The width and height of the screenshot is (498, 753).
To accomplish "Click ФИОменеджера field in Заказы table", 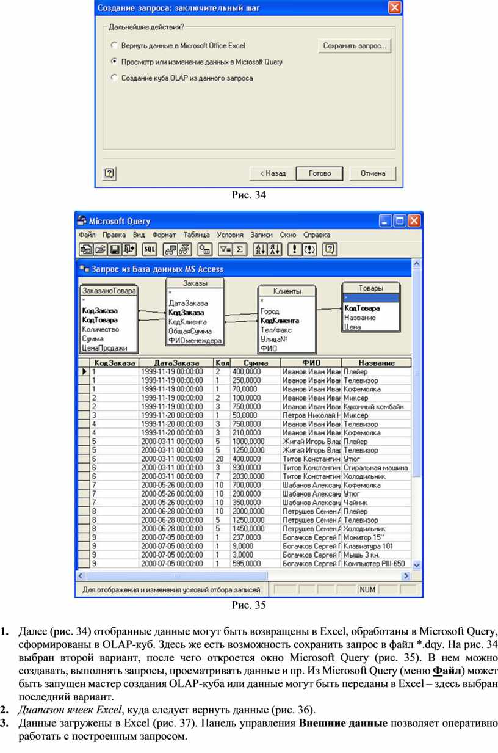I will [x=195, y=341].
